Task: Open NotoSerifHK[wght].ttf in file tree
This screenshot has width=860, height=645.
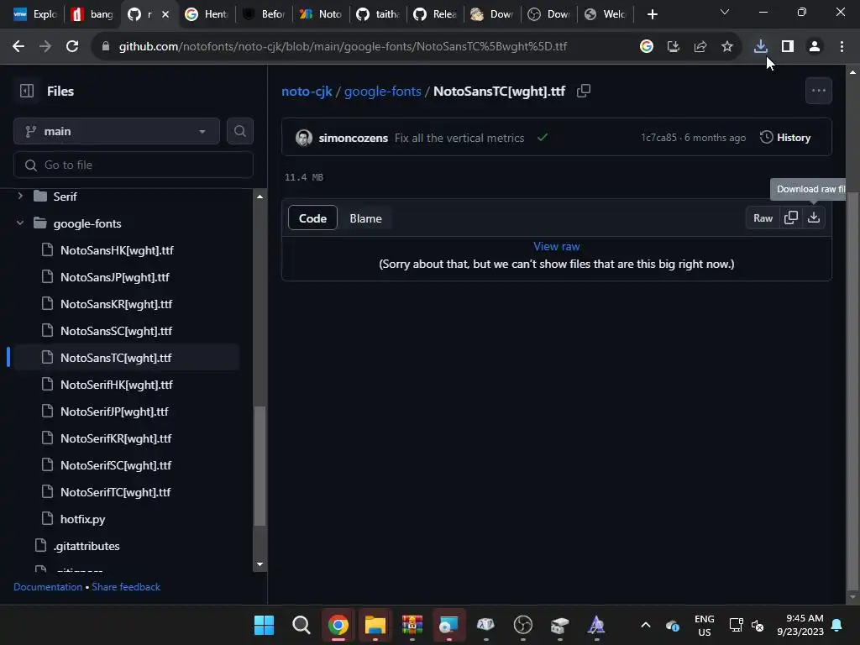Action: pos(116,385)
